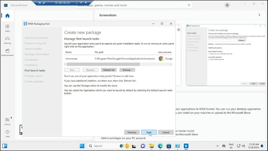Open the MSIX Packaging Tool taskbar icon
The width and height of the screenshot is (268, 151).
[x=186, y=146]
